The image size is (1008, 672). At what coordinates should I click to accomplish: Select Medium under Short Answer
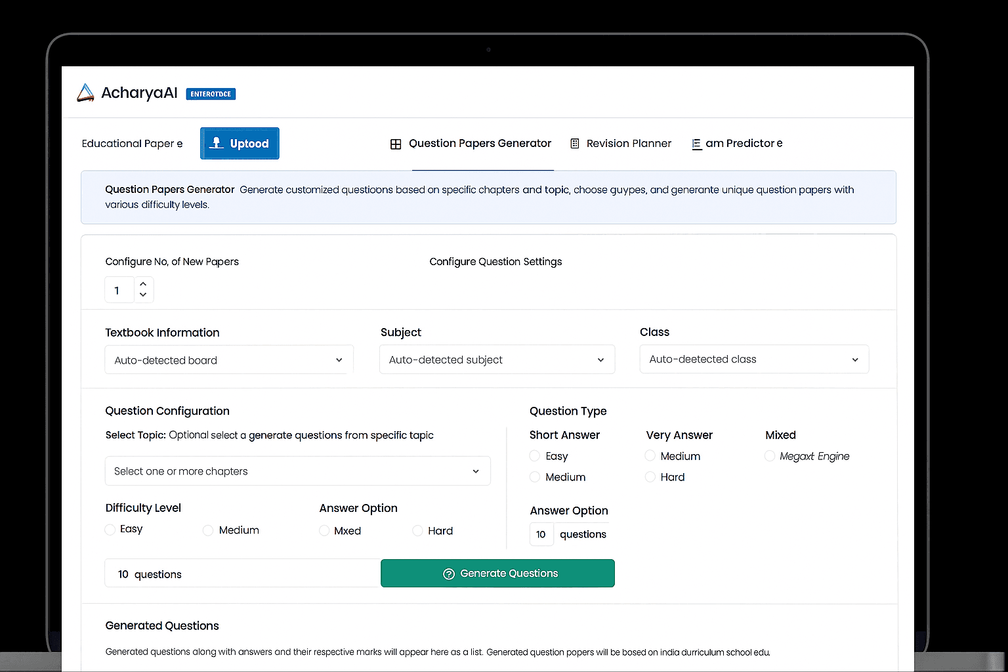(x=535, y=477)
